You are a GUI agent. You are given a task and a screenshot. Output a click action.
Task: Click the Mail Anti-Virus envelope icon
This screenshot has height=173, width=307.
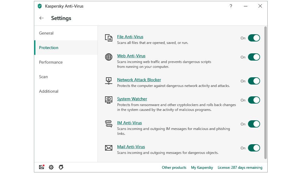coord(108,148)
